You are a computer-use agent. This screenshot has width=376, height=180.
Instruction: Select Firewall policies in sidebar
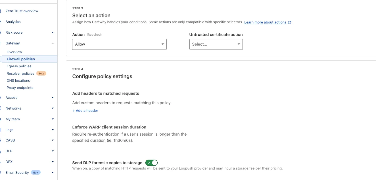pyautogui.click(x=21, y=59)
